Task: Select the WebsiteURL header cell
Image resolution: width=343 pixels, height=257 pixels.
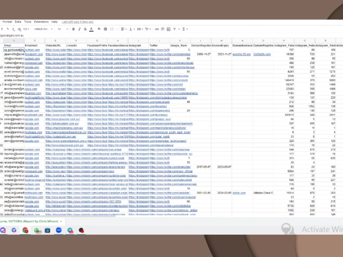Action: pyautogui.click(x=55, y=46)
